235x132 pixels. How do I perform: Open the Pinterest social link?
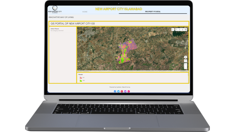pyautogui.click(x=122, y=91)
